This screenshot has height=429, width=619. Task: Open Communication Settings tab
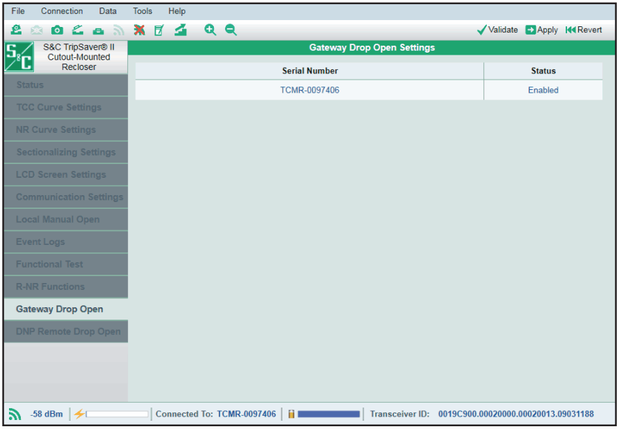[x=66, y=197]
